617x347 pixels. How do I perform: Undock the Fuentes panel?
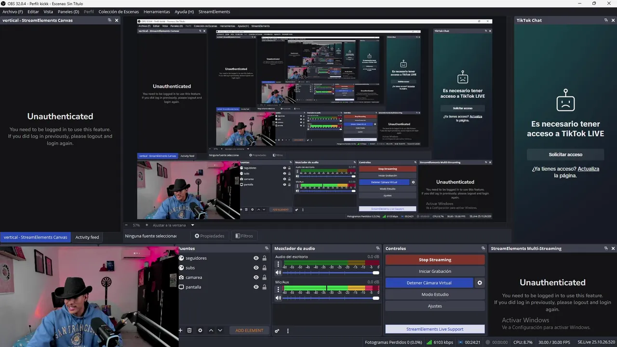[x=266, y=249]
